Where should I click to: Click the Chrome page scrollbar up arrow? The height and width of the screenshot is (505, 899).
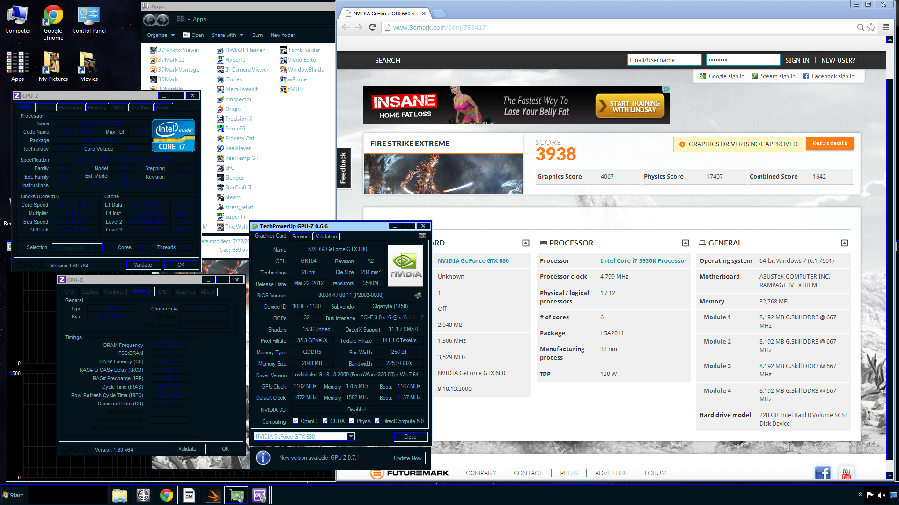point(890,40)
